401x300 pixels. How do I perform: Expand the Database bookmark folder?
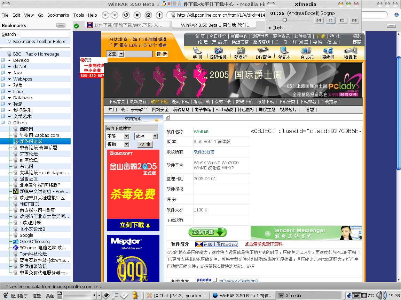[9, 98]
